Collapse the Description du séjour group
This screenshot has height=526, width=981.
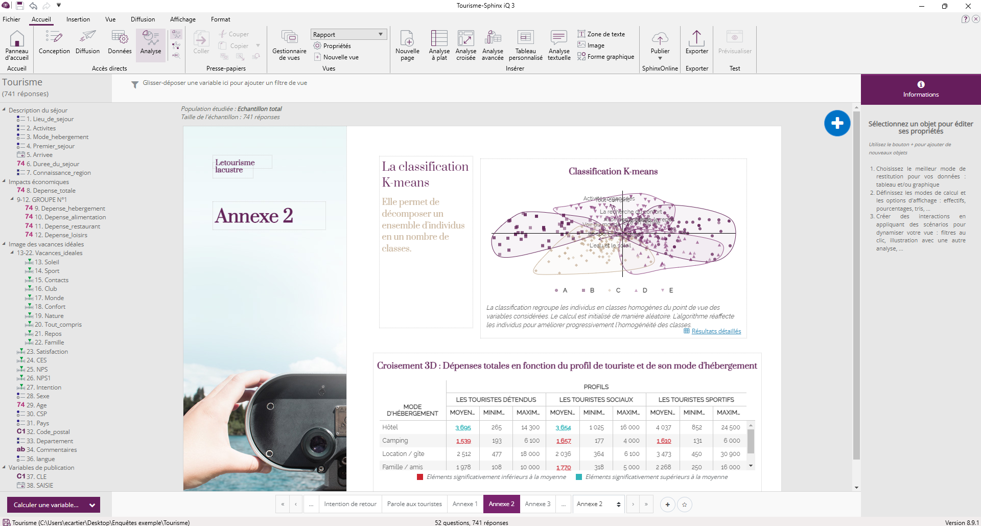pyautogui.click(x=4, y=110)
